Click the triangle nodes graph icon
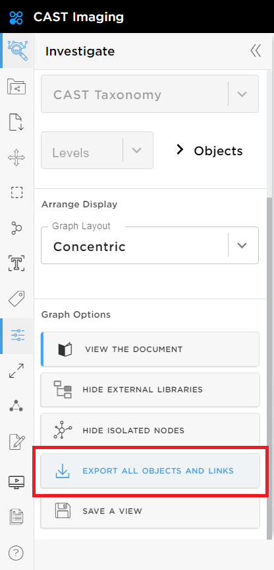 coord(16,406)
